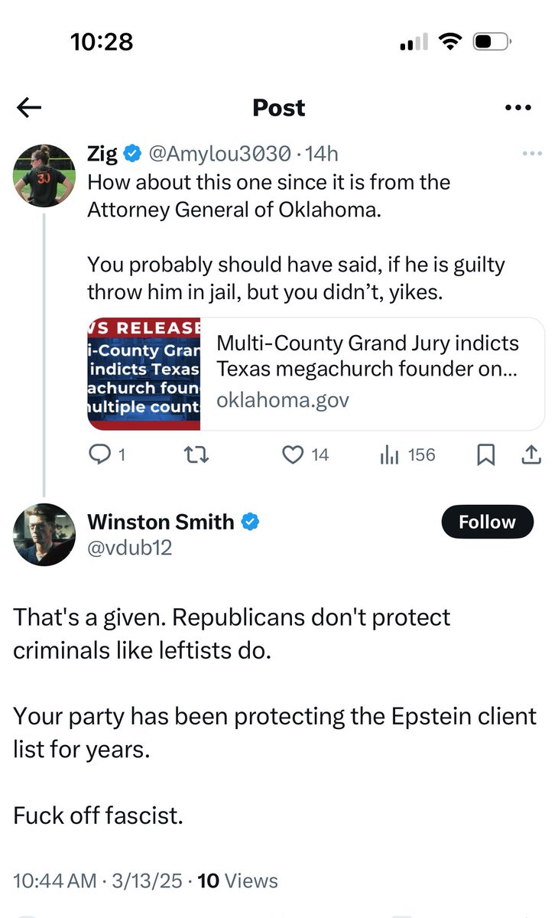
Task: Tap the 10 Views count
Action: click(x=238, y=881)
